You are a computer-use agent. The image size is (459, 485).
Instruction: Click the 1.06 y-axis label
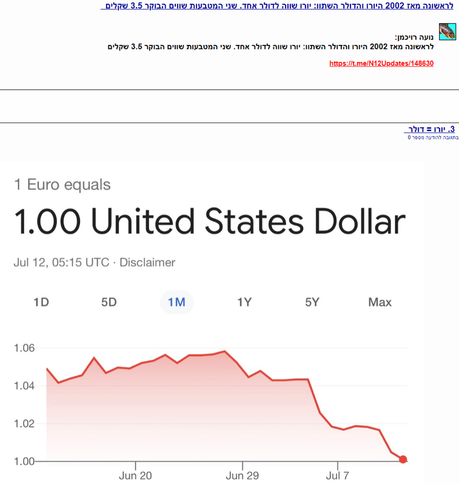24,348
